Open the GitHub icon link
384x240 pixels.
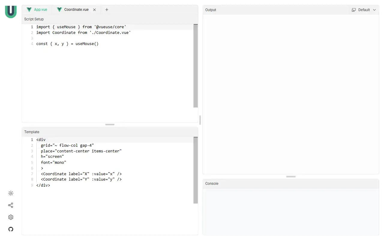[x=11, y=229]
